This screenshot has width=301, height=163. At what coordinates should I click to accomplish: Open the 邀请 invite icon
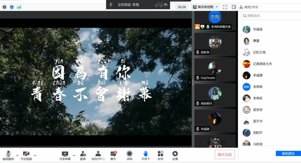[83, 155]
